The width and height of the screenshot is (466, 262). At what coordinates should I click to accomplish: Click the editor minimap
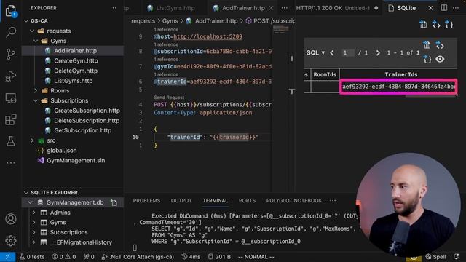coord(281,30)
